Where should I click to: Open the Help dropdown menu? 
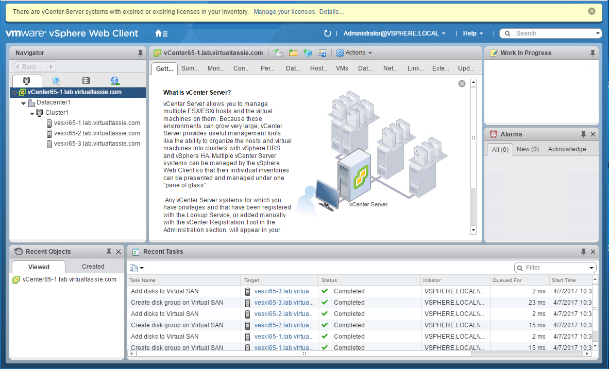pos(472,33)
